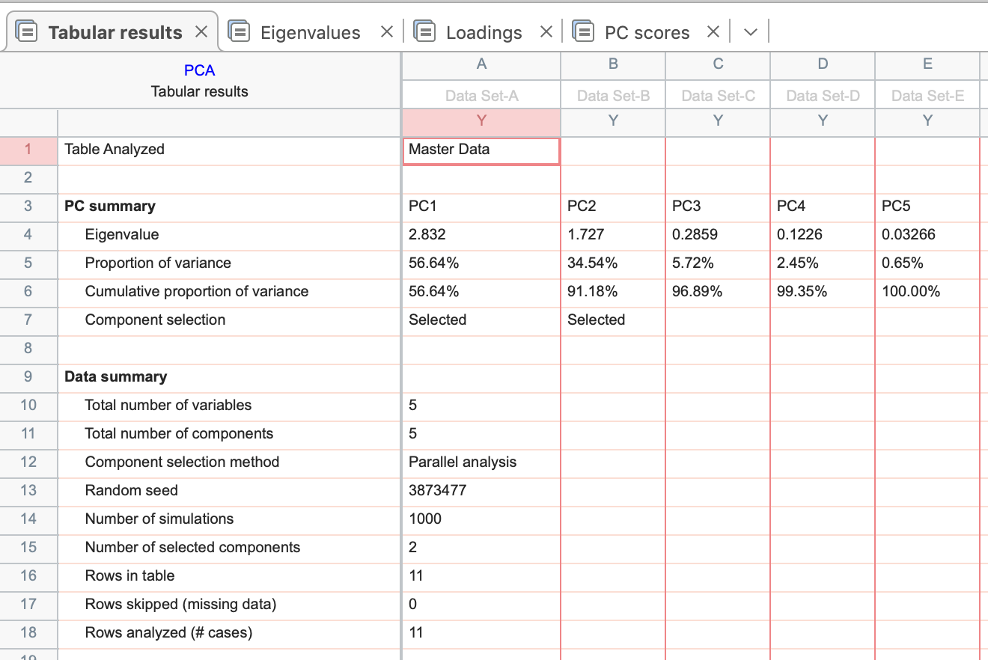
Task: Select the 100.00% cumulative variance cell
Action: tap(927, 291)
